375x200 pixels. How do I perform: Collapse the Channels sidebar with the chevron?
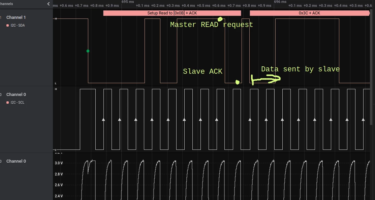click(x=49, y=4)
